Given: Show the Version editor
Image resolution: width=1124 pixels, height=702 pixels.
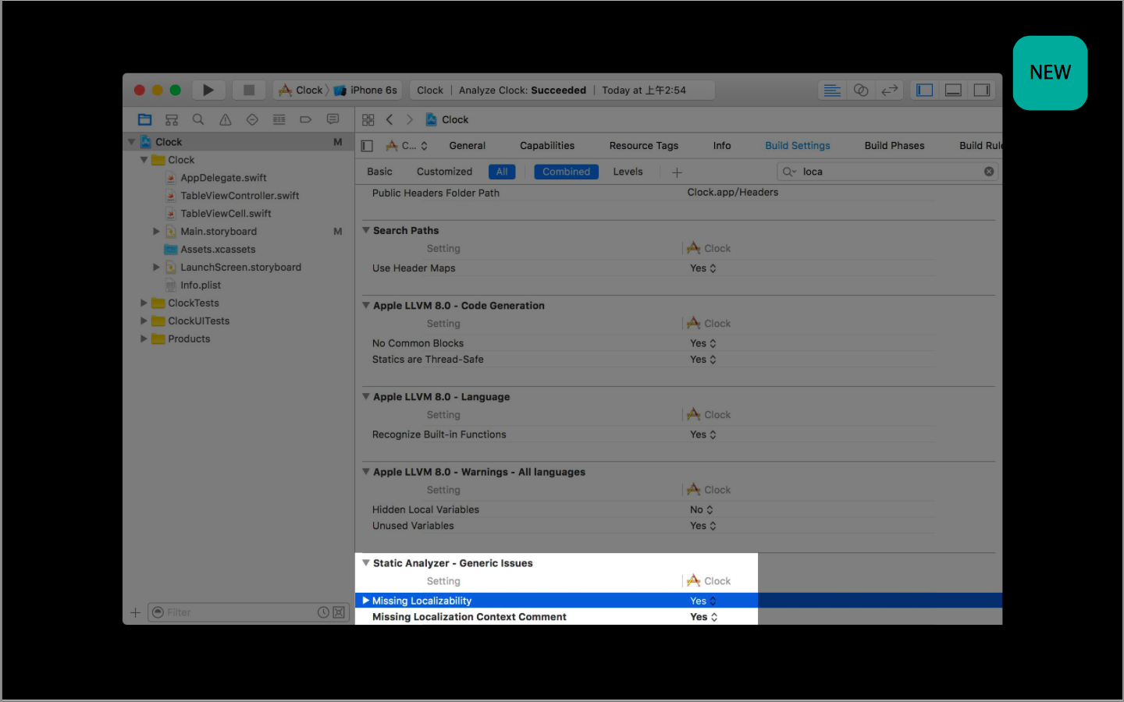Looking at the screenshot, I should [889, 90].
